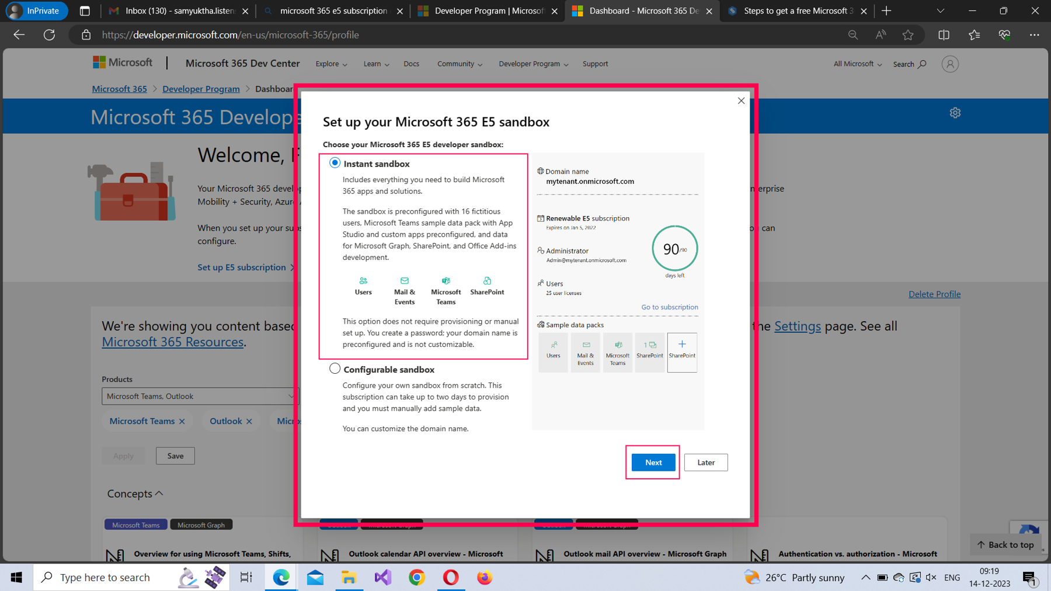This screenshot has width=1051, height=591.
Task: Add this page to favorites star
Action: coord(908,35)
